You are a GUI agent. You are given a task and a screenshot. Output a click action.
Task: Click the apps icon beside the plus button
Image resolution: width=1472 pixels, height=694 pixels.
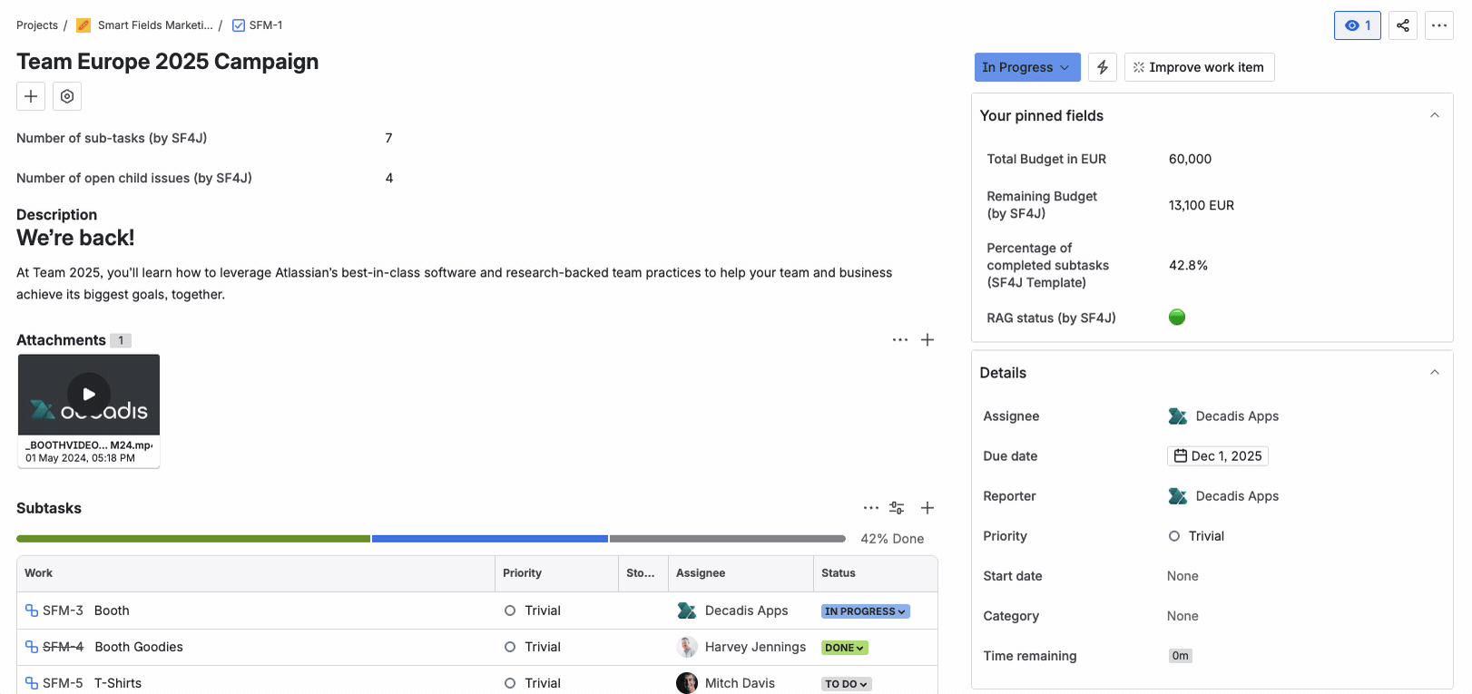click(x=67, y=96)
